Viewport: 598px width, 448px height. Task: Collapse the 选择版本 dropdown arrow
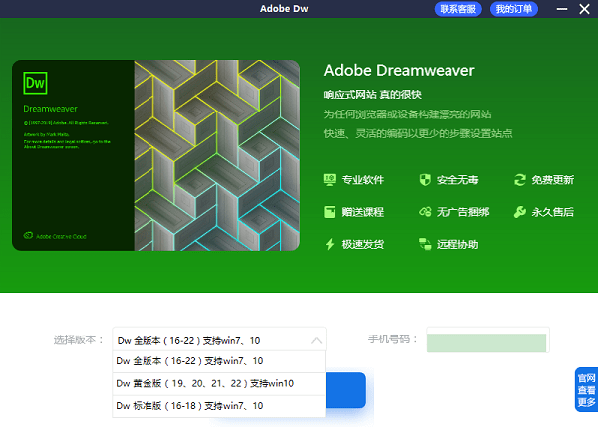point(316,340)
